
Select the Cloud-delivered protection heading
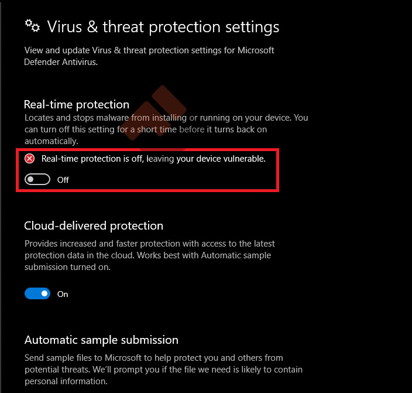tap(94, 225)
